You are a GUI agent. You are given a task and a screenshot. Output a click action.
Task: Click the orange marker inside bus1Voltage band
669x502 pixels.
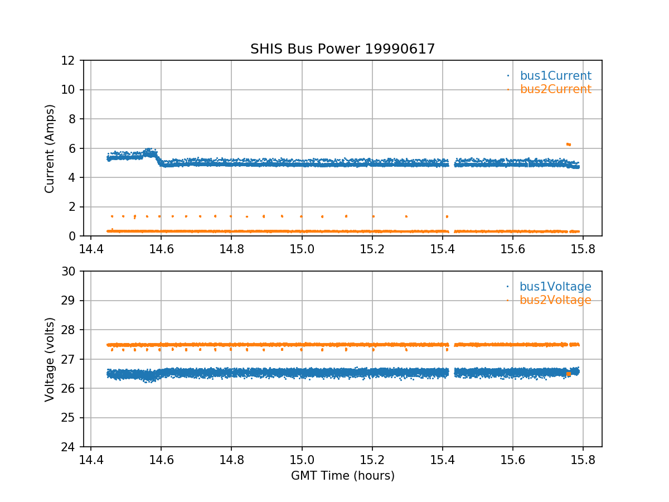(568, 374)
